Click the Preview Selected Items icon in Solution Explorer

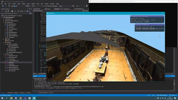(29, 11)
